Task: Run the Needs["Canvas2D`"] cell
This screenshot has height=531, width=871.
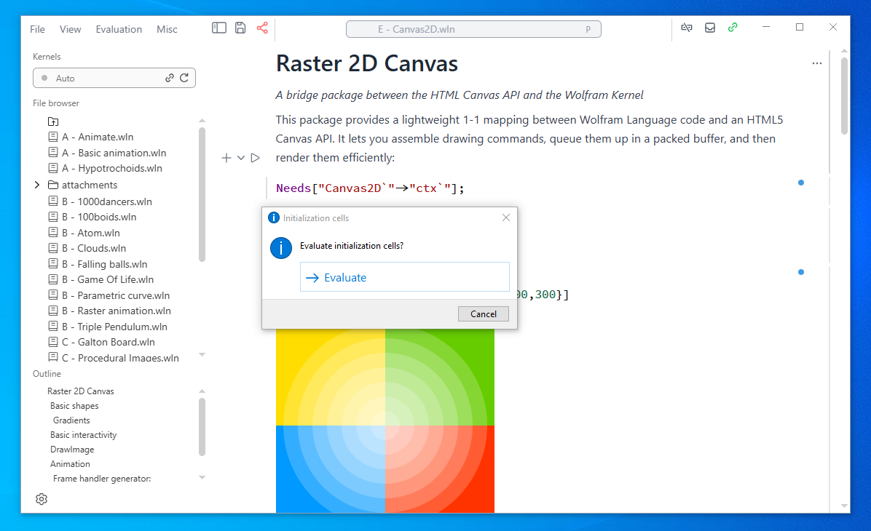Action: pos(255,157)
